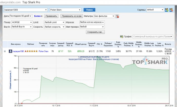Collapse the kazaryan1989 row with minus box
The height and width of the screenshot is (107, 177).
[5, 51]
